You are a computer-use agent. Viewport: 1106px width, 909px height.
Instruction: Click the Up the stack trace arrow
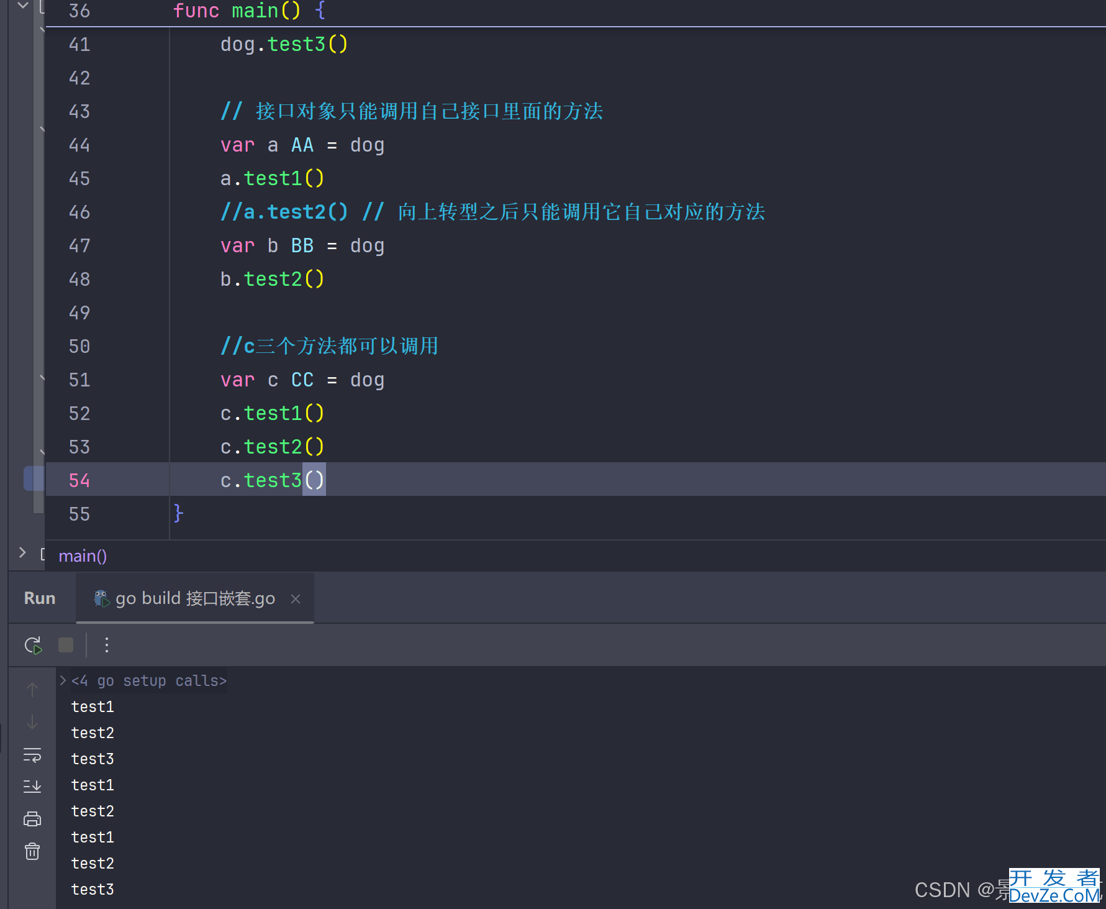click(x=32, y=689)
